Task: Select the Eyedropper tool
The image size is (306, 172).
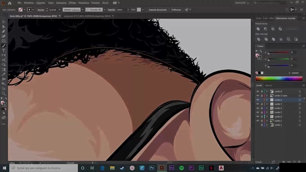Action: [x=4, y=74]
